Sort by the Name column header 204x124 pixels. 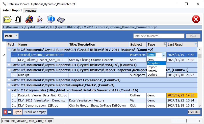43,45
